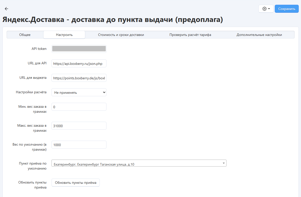
Task: Click the Сохранить button
Action: [x=287, y=9]
